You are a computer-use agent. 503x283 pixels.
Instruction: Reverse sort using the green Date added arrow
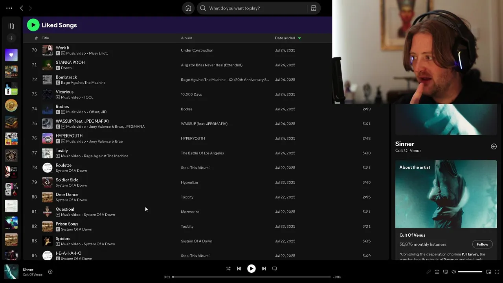coord(299,38)
